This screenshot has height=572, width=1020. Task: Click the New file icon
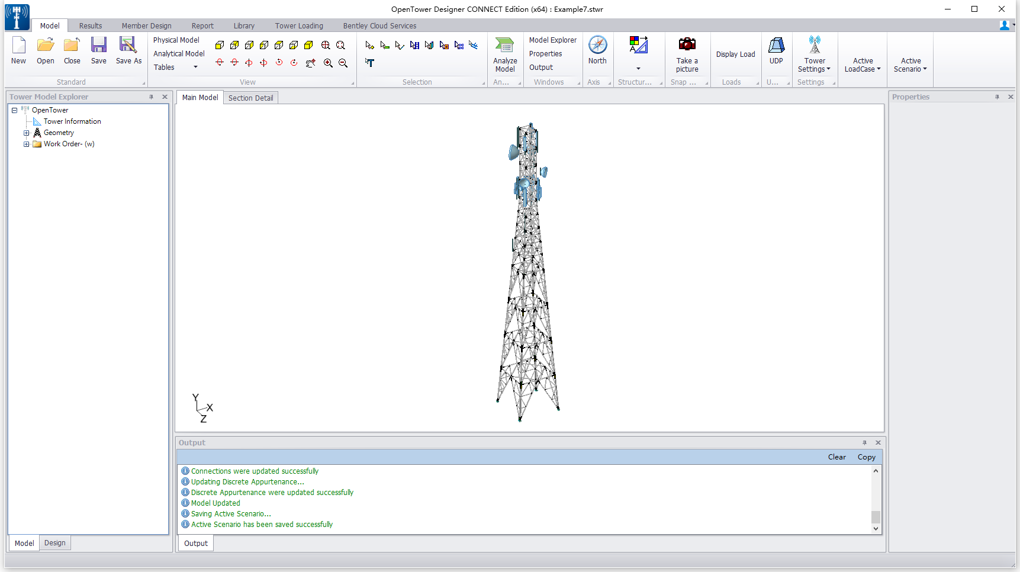tap(18, 45)
